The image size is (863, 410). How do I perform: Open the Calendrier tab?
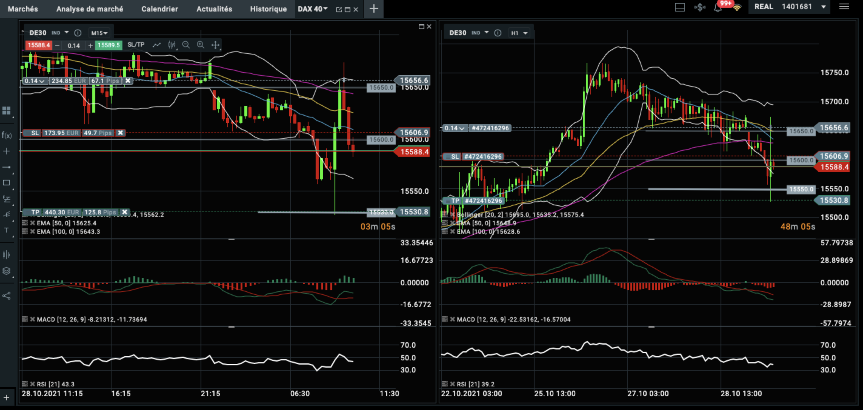point(159,9)
